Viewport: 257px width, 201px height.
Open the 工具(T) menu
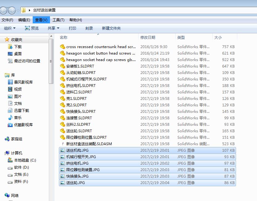[58, 20]
